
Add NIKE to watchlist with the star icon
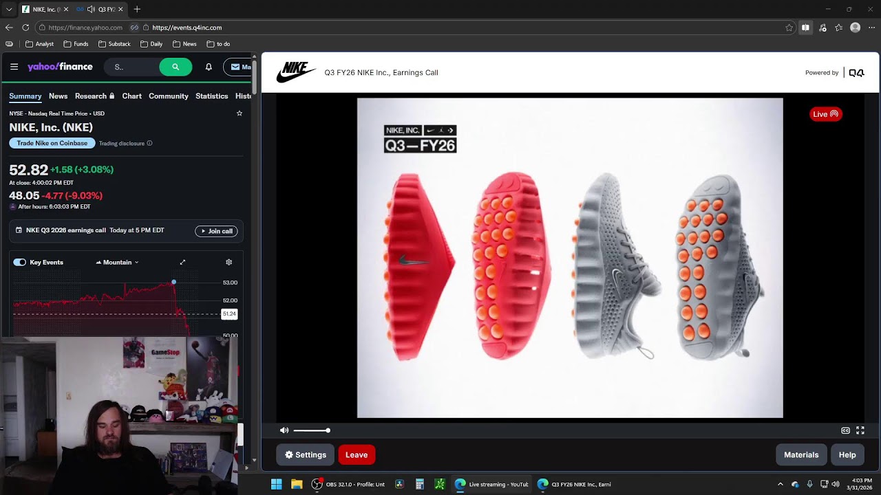pyautogui.click(x=240, y=113)
